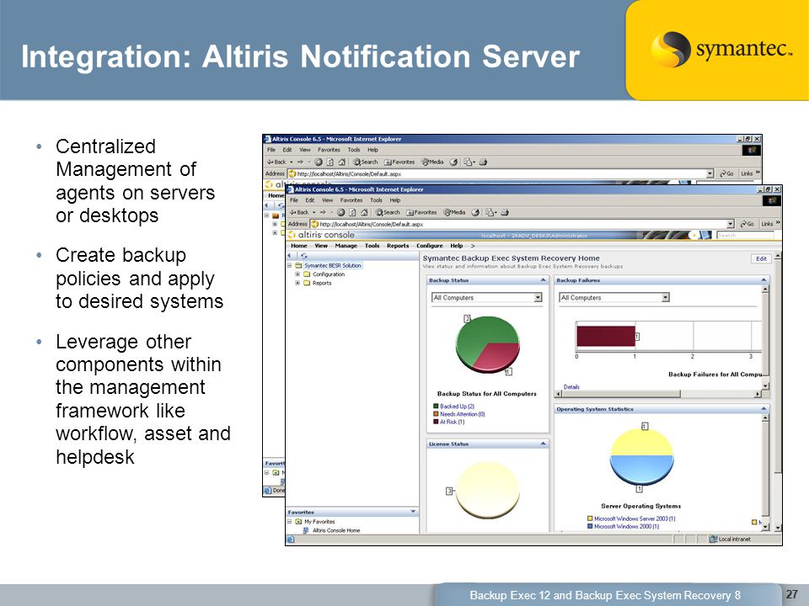Click the Go button in the front window
The width and height of the screenshot is (809, 606).
747,224
